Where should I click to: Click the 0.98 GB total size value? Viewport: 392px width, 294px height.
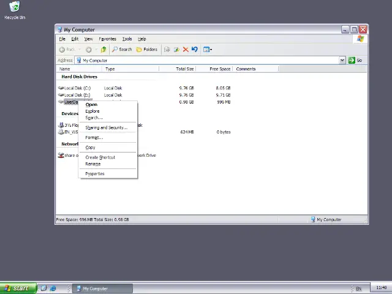point(186,102)
